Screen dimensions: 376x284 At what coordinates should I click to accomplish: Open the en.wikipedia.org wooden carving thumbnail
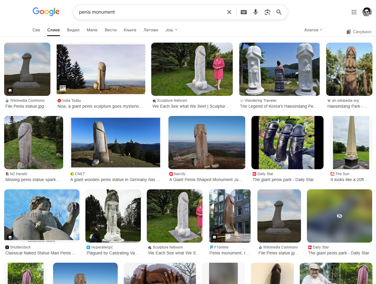pyautogui.click(x=349, y=69)
